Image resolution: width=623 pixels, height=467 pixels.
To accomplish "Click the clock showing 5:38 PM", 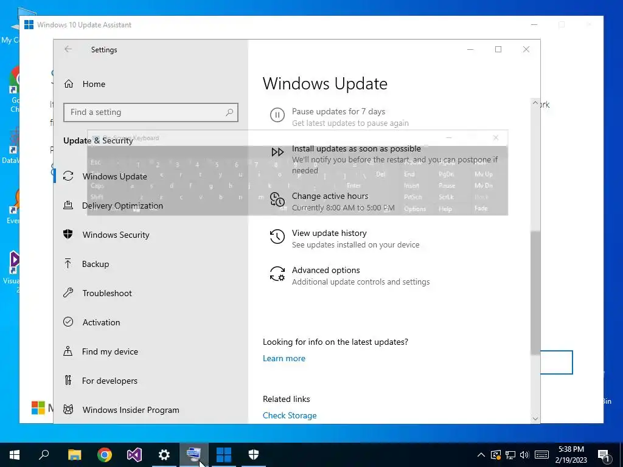I will pyautogui.click(x=571, y=449).
